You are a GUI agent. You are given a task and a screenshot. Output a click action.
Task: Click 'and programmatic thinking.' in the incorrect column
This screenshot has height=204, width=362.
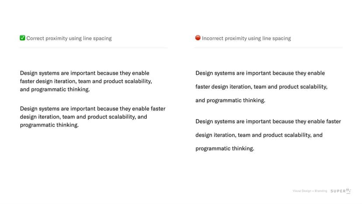point(230,100)
